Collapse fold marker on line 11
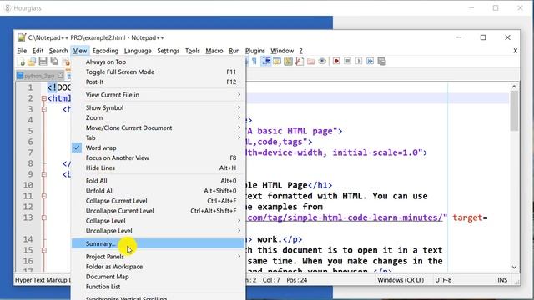Image resolution: width=534 pixels, height=300 pixels. 44,196
